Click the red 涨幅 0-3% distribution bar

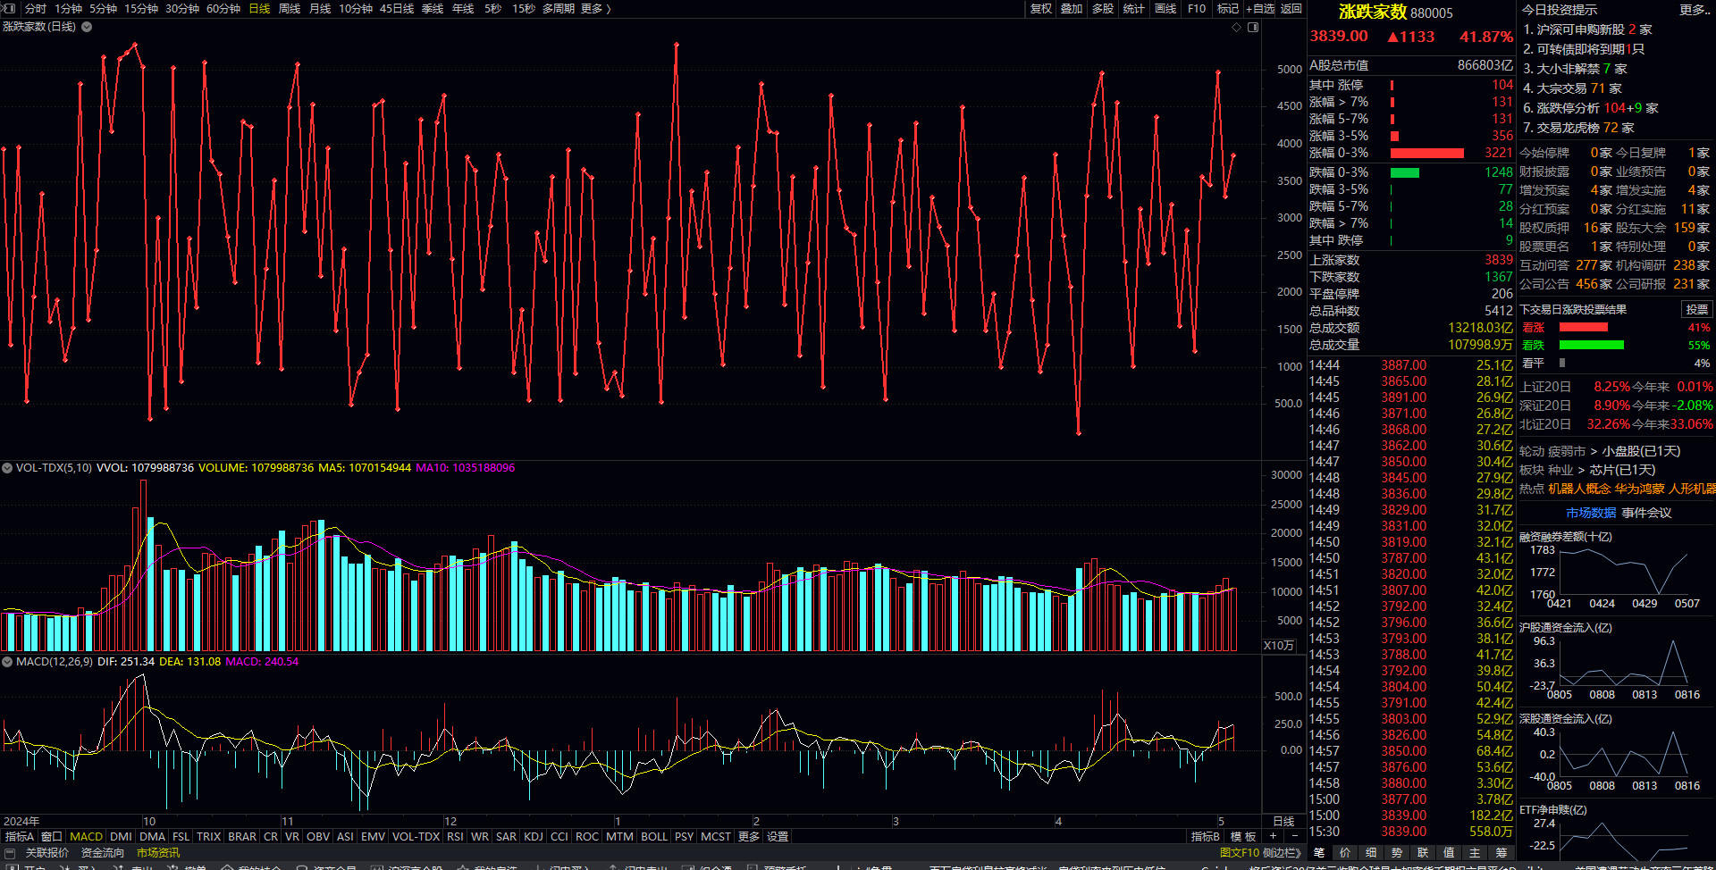1426,154
